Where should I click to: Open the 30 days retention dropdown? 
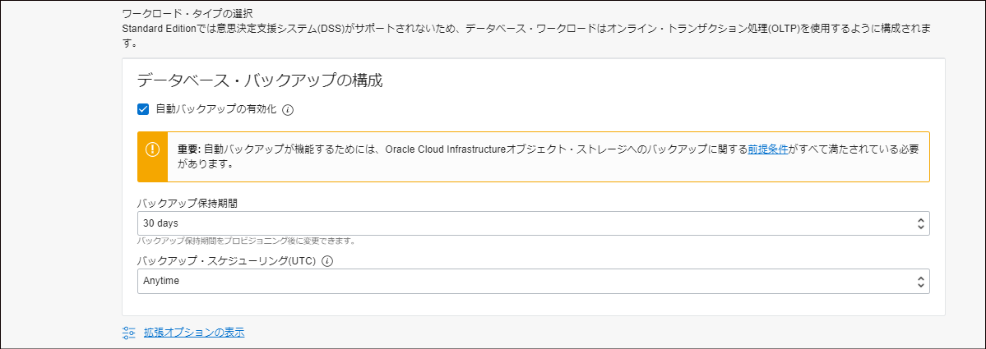coord(533,223)
